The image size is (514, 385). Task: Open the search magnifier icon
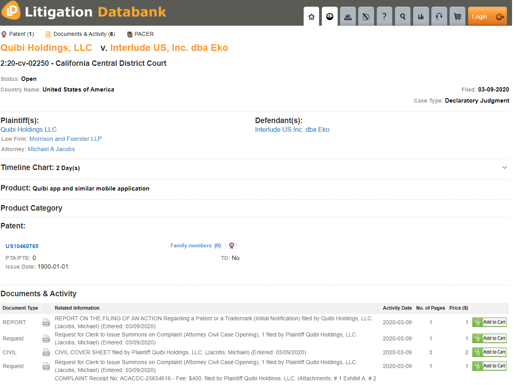click(x=403, y=17)
